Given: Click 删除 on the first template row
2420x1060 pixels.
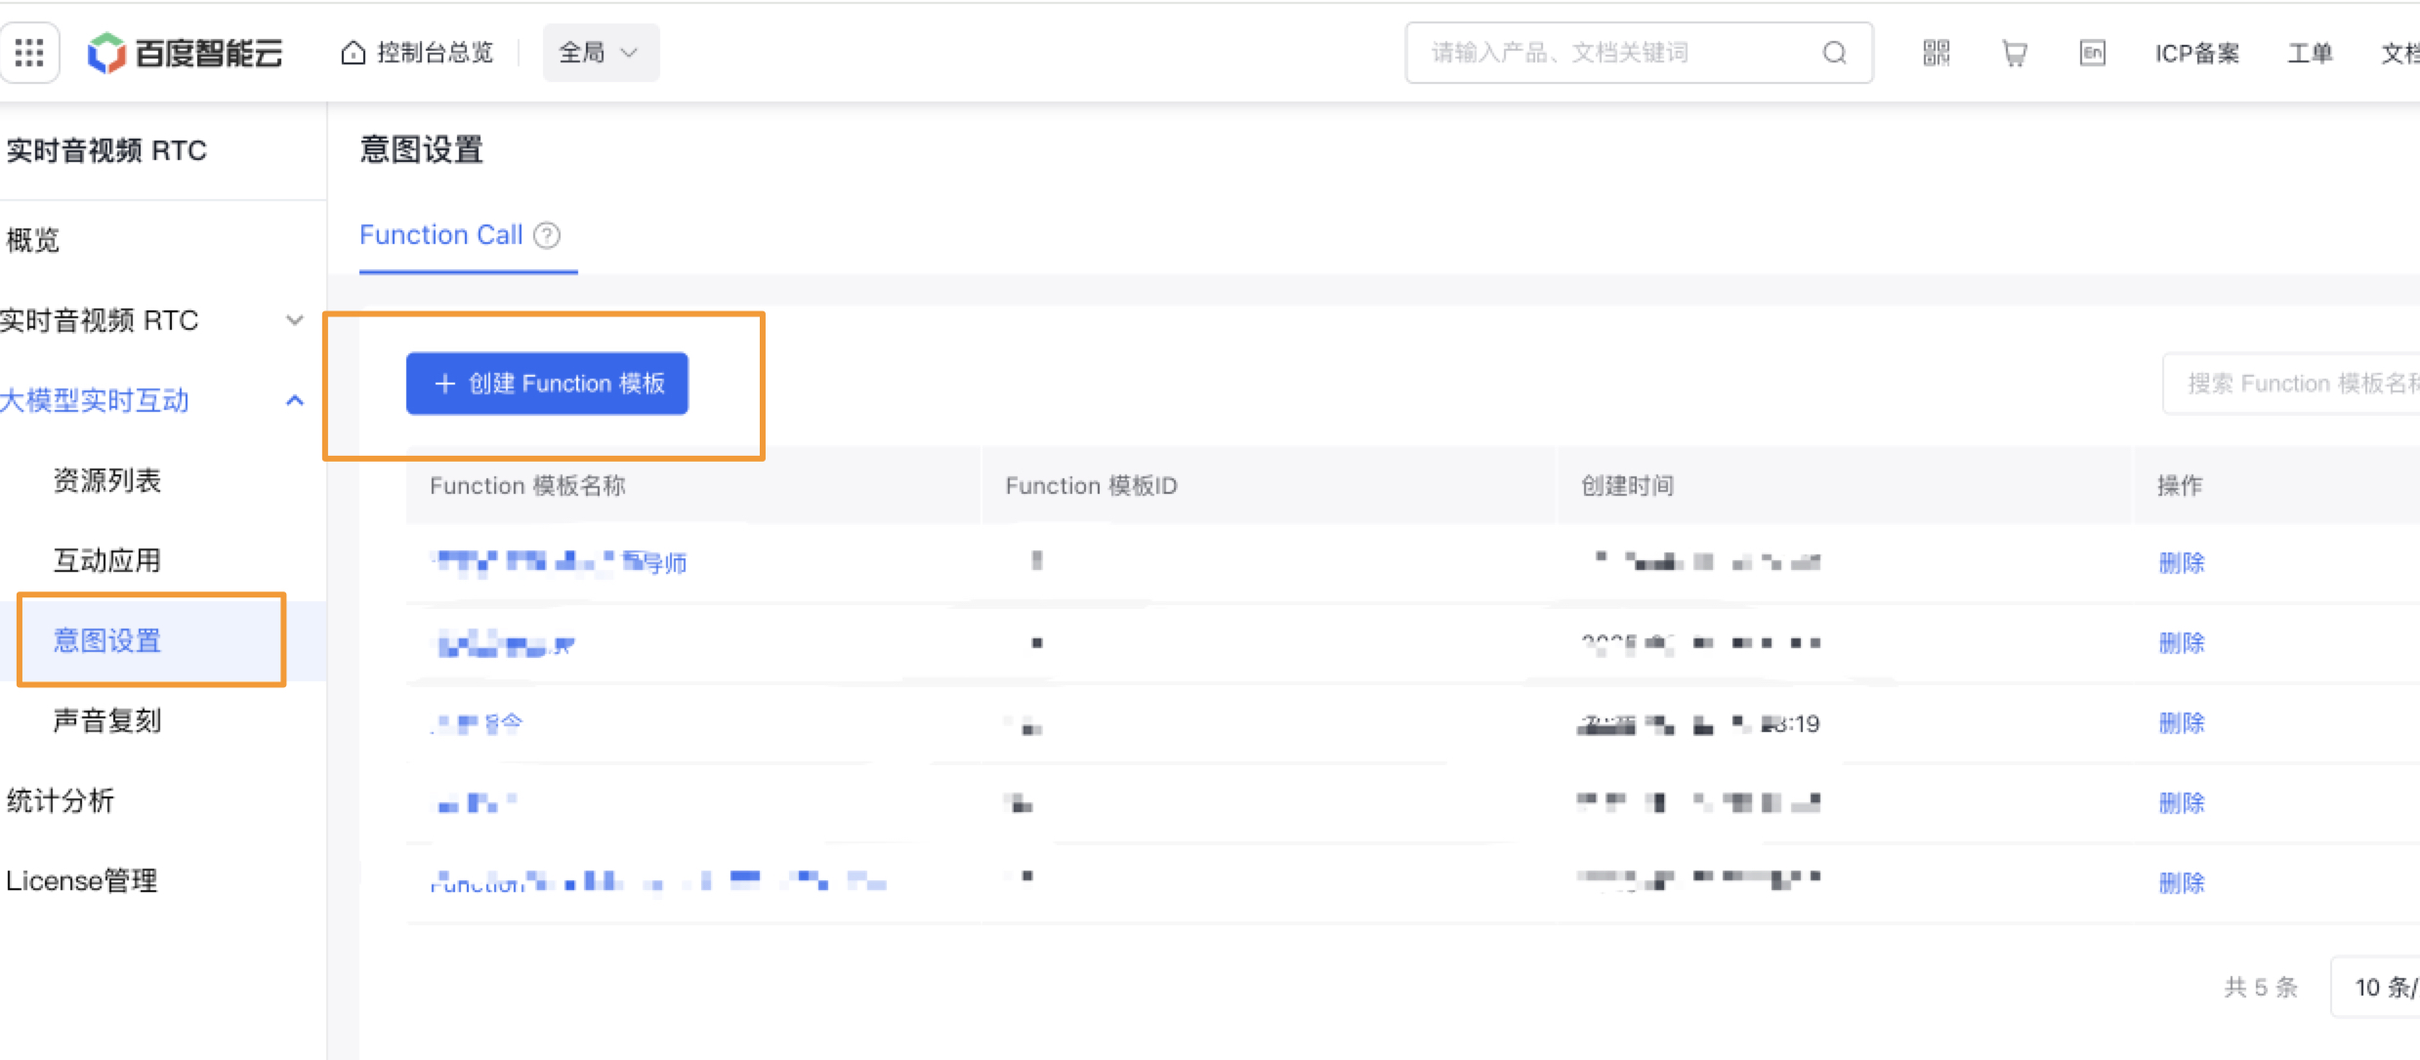Looking at the screenshot, I should [2181, 563].
